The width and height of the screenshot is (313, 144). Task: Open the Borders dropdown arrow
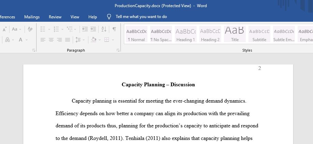tap(113, 40)
